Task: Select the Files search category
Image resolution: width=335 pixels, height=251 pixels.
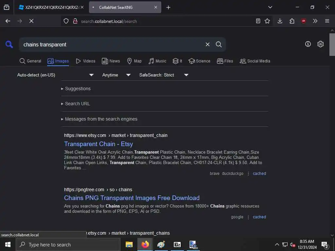Action: coord(225,61)
